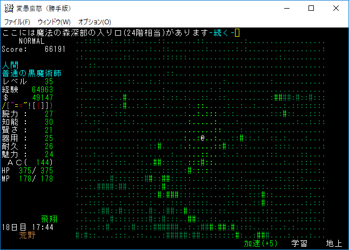The height and width of the screenshot is (250, 349).
Task: Select the 飛翔 status indicator
Action: pos(49,219)
